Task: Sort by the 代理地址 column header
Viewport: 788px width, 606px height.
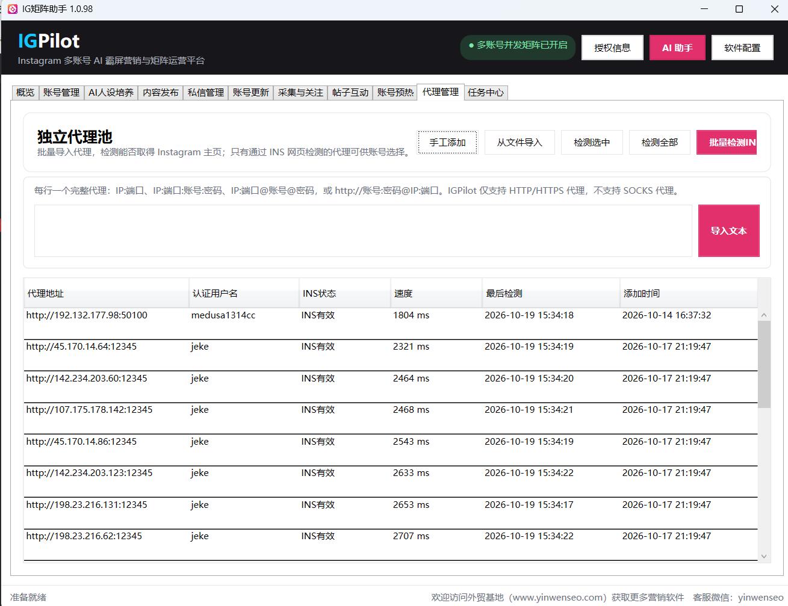Action: coord(107,294)
